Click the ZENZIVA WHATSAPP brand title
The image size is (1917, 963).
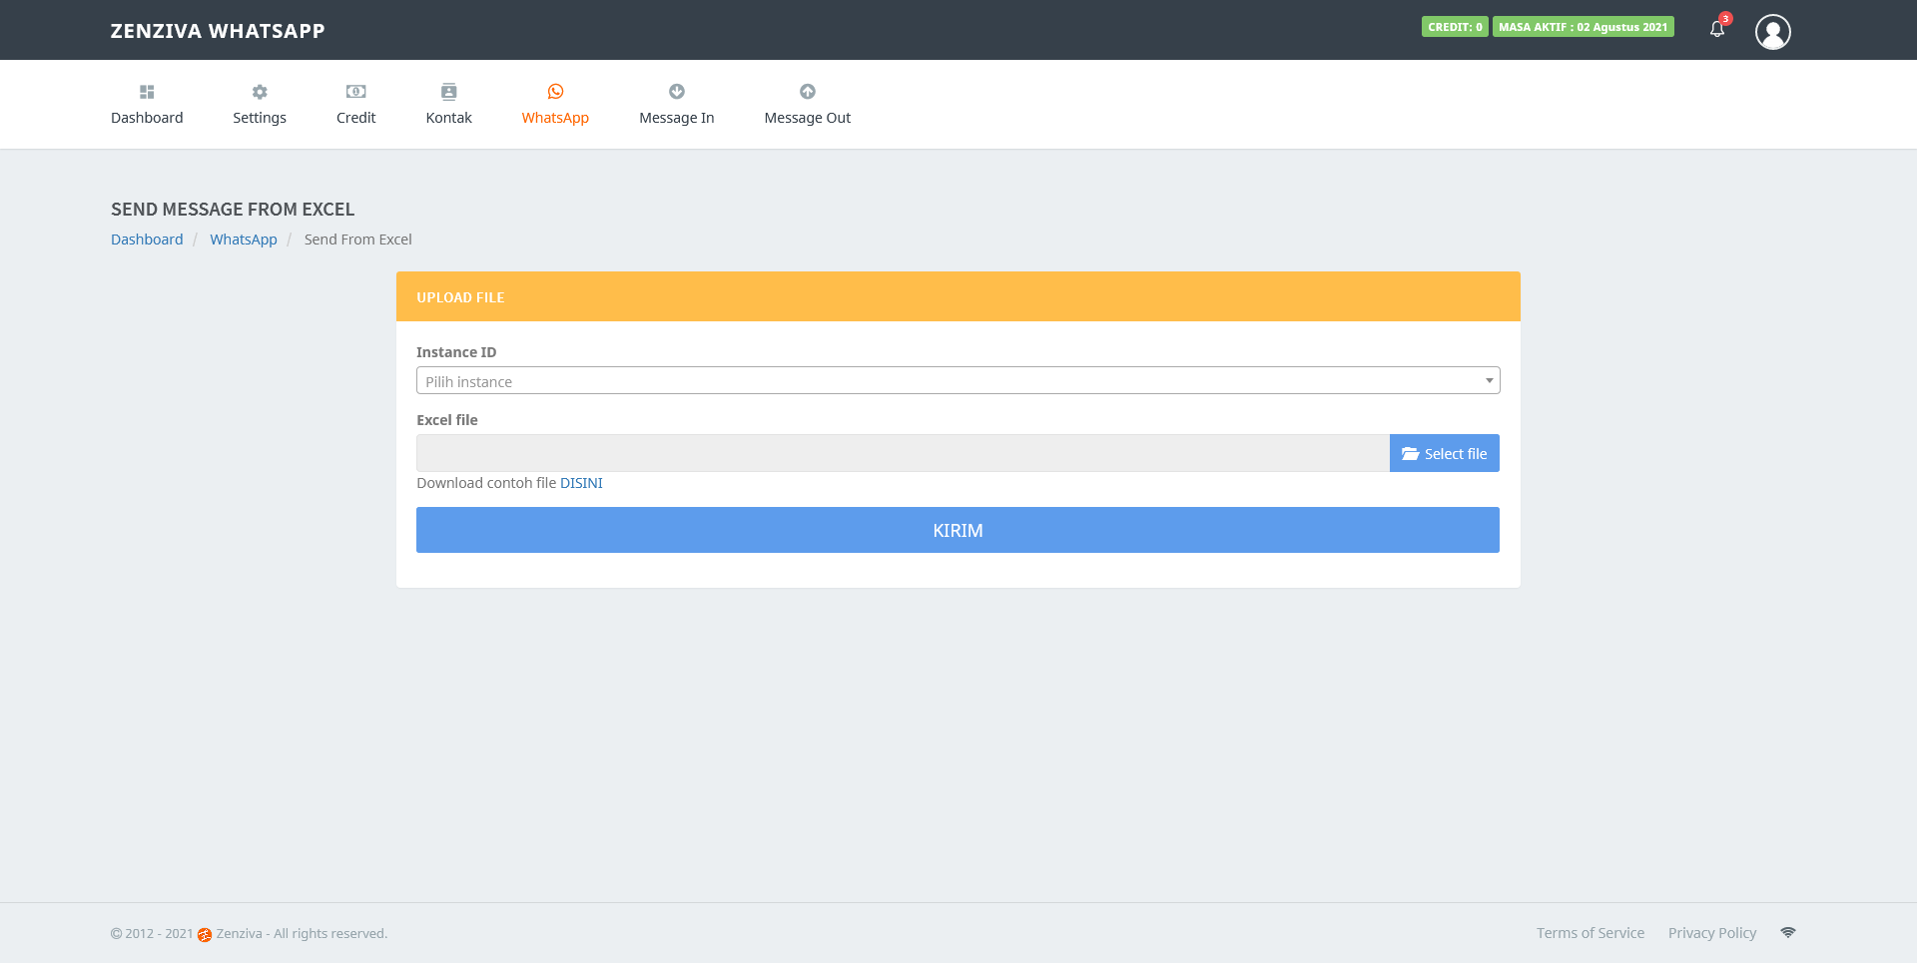coord(218,31)
